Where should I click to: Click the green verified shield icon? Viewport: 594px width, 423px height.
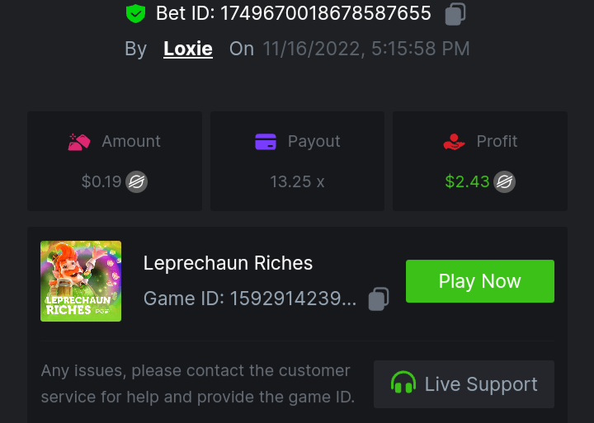pos(135,13)
